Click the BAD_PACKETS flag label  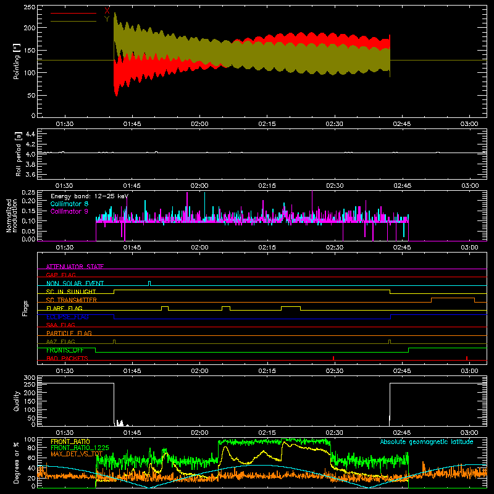67,358
